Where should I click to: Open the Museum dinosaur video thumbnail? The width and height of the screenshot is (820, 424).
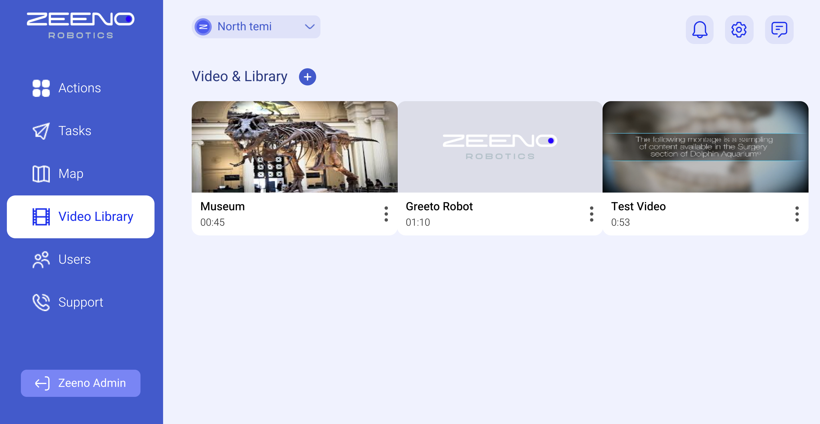coord(294,147)
